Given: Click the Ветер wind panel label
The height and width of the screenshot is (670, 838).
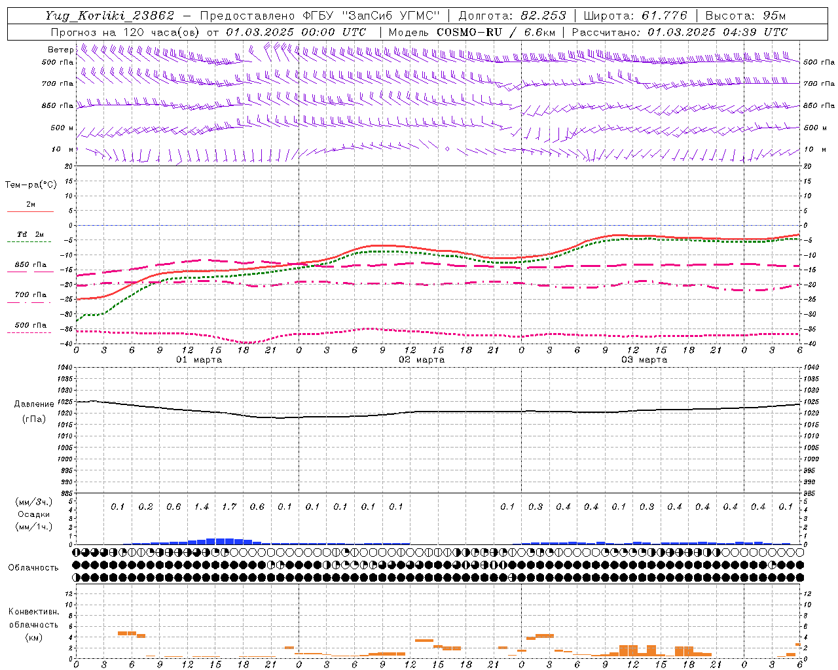Looking at the screenshot, I should click(60, 50).
